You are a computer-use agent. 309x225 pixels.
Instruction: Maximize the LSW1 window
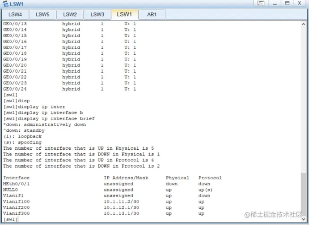tap(288, 3)
